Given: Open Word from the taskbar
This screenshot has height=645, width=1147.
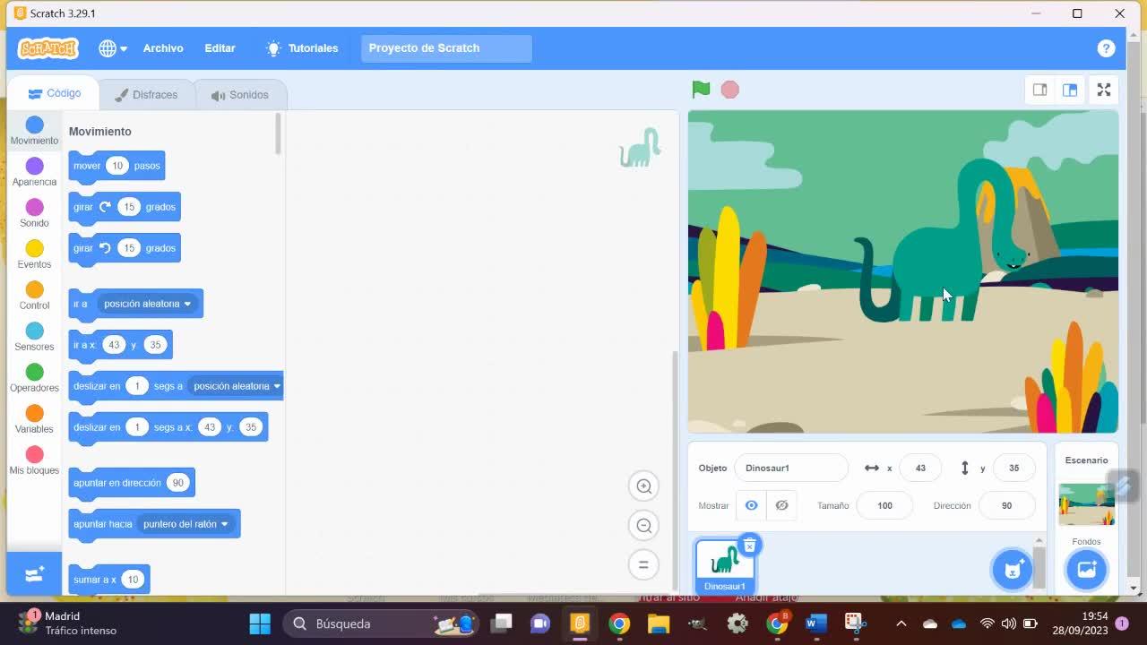Looking at the screenshot, I should (x=815, y=623).
